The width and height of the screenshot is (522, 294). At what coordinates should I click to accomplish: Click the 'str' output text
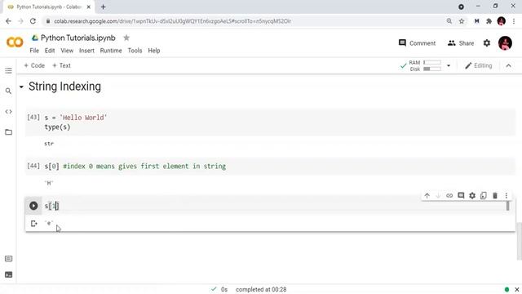click(49, 144)
